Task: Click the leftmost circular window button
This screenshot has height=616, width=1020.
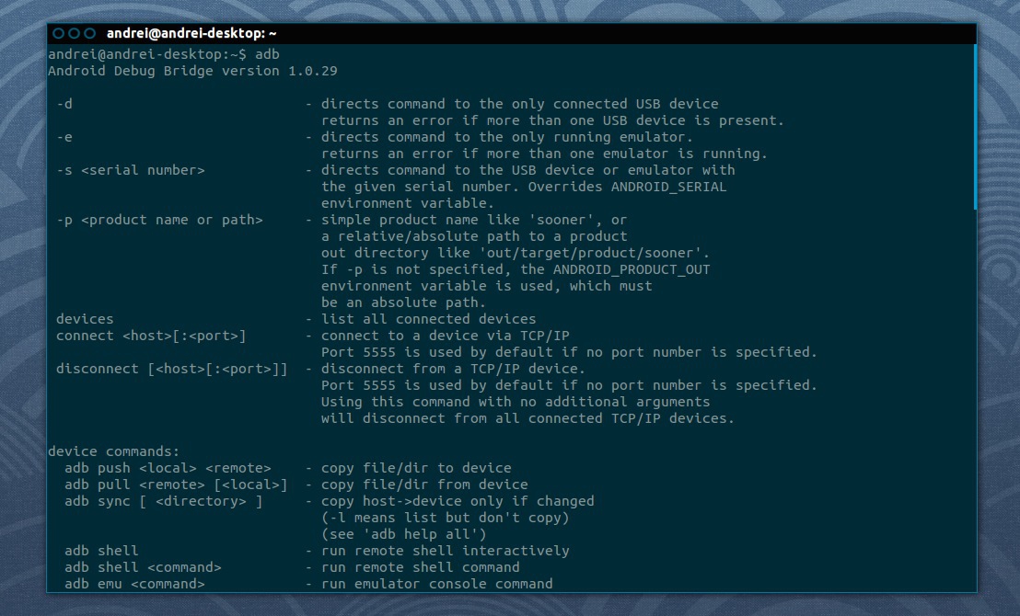Action: [59, 33]
